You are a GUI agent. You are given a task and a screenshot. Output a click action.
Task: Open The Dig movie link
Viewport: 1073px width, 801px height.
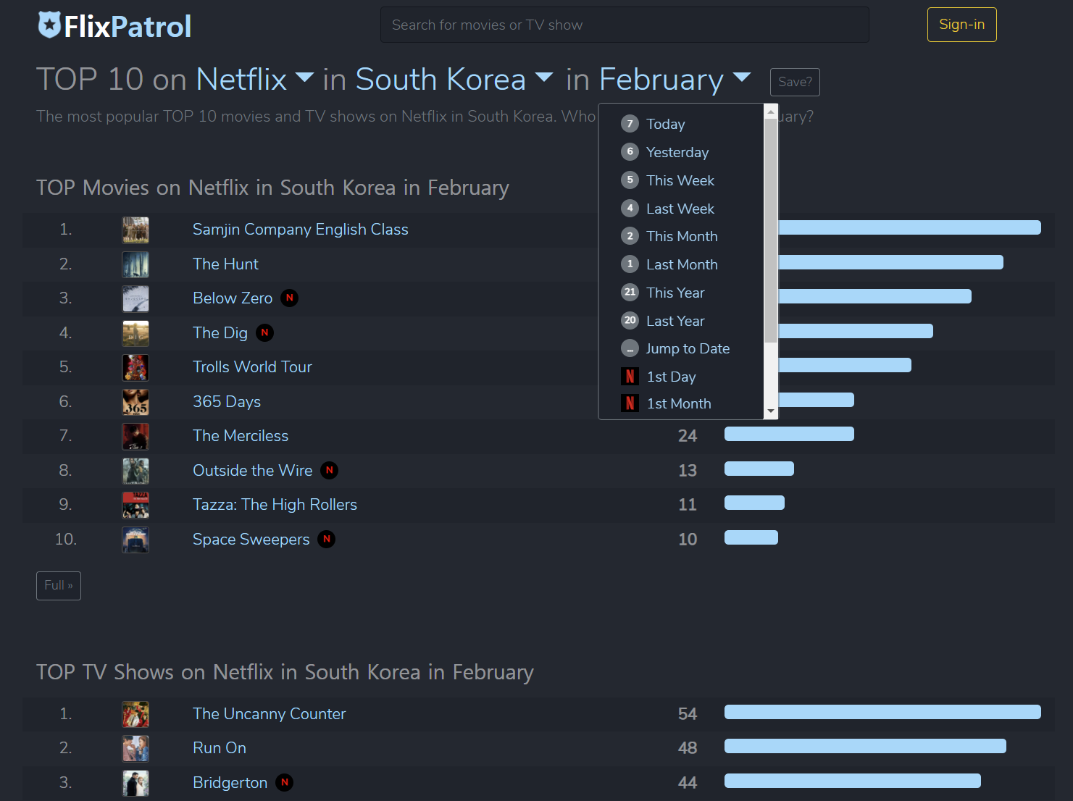220,332
